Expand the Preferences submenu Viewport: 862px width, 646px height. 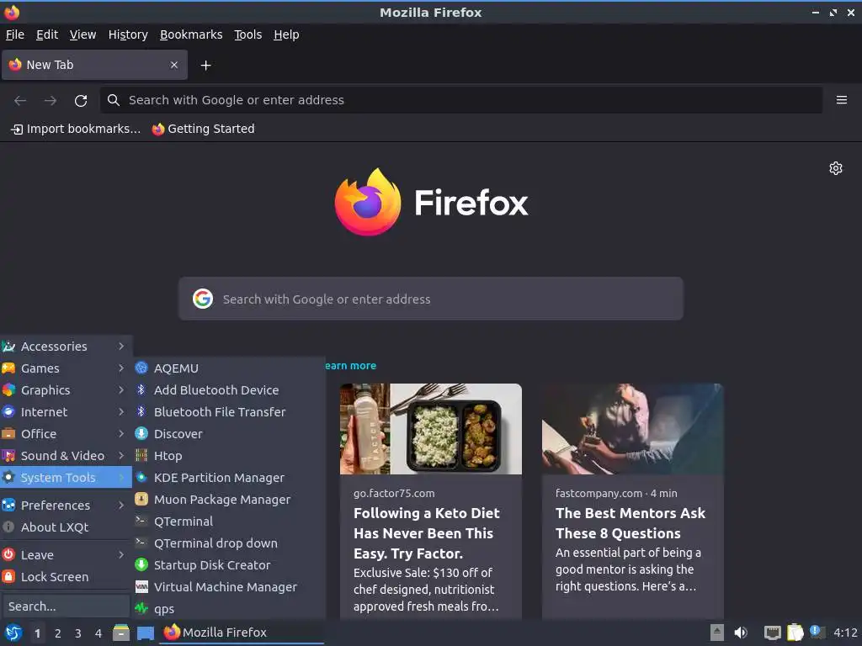[x=66, y=505]
